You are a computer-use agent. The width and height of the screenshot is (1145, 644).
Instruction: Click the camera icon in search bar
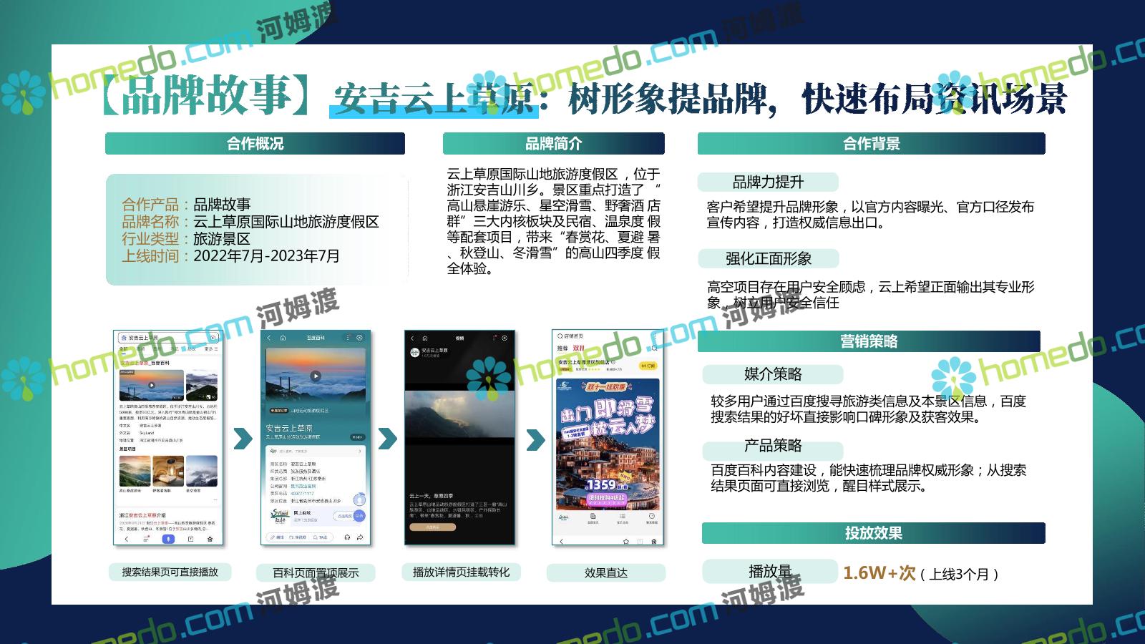[213, 337]
